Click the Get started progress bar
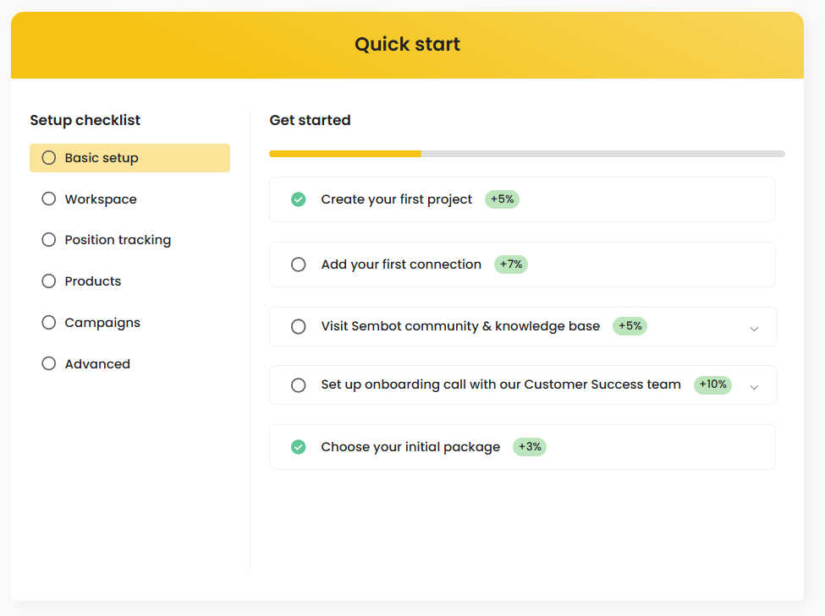The image size is (825, 616). 526,154
